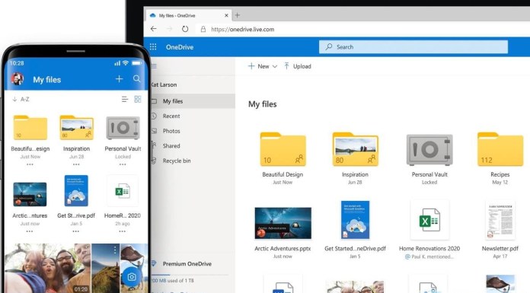The height and width of the screenshot is (293, 530).
Task: Click the Upload button in the web toolbar
Action: (298, 66)
